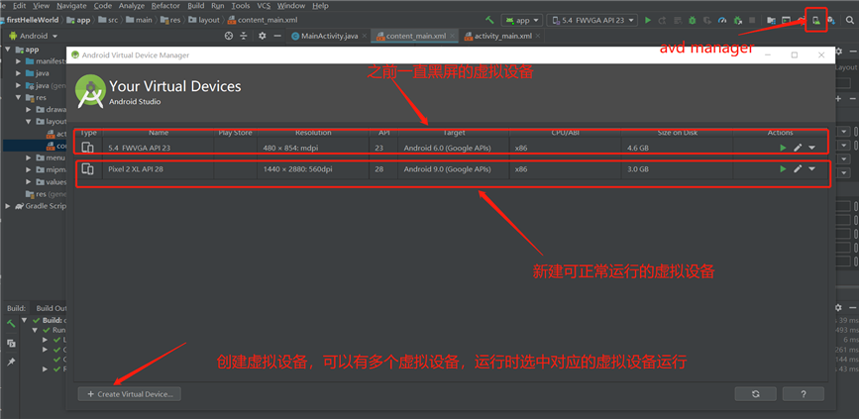
Task: Open more actions arrow for 5.4 FWVGA device
Action: click(x=811, y=148)
